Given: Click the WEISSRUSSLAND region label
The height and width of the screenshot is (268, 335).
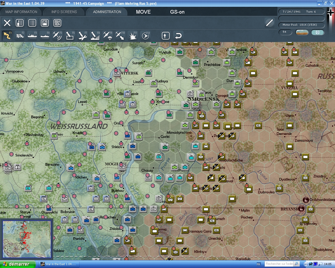Looking at the screenshot, I should (79, 126).
